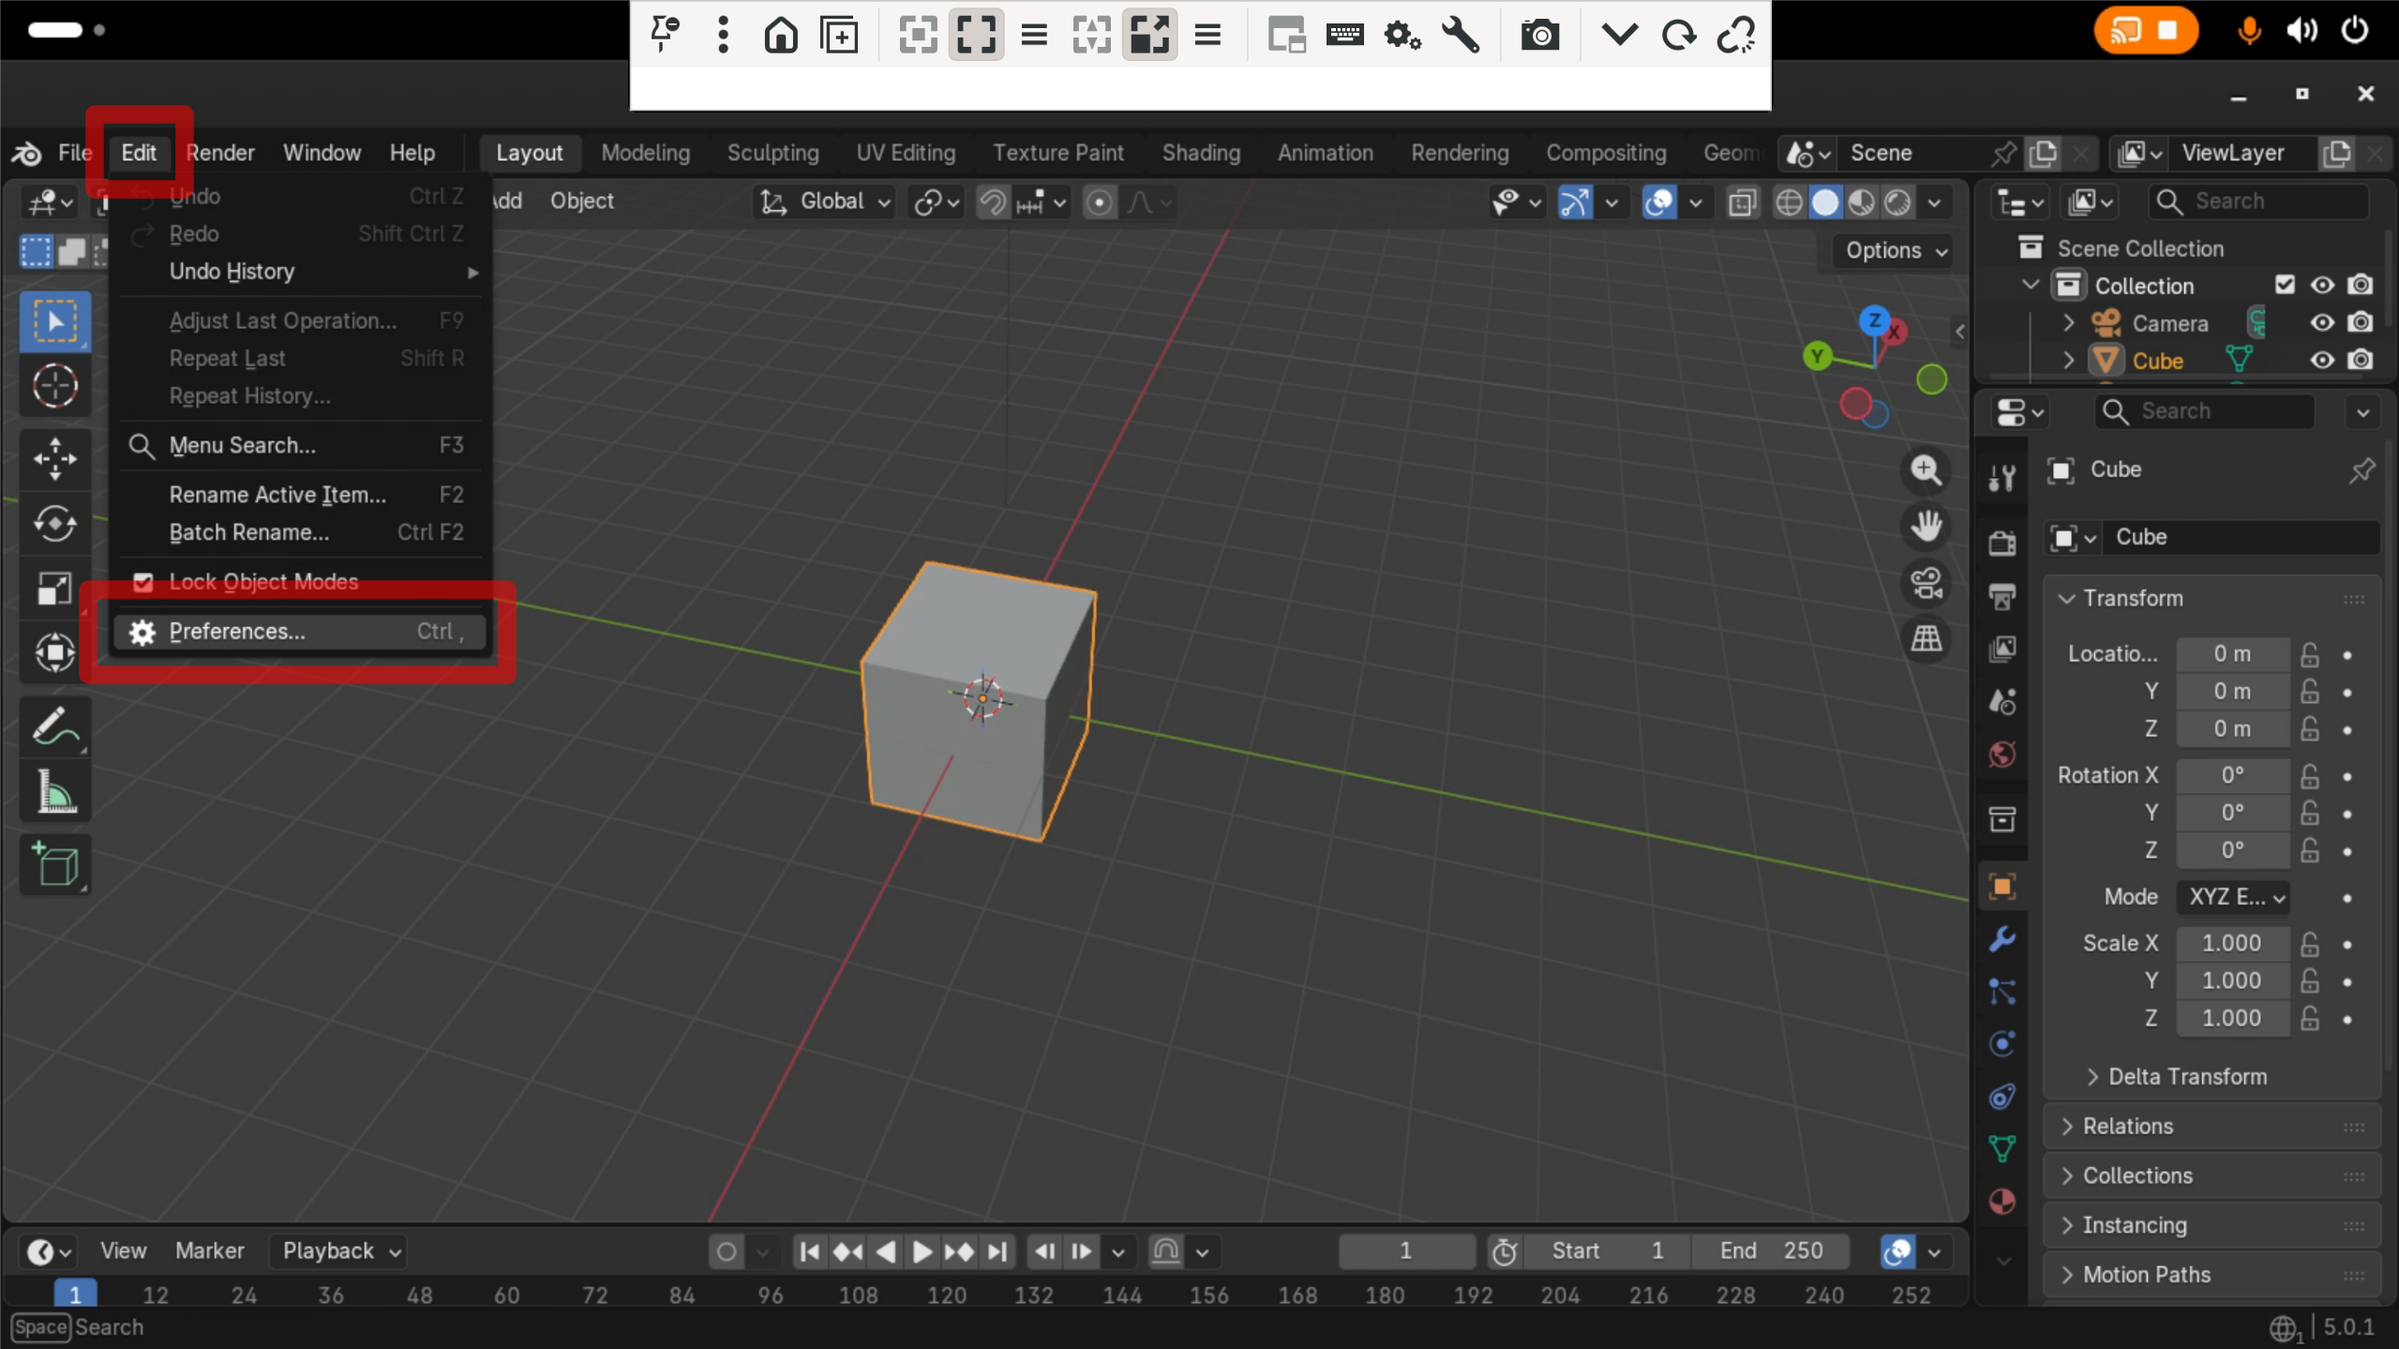Screen dimensions: 2399x1349
Task: Activate the Add Cube tool
Action: tap(54, 864)
